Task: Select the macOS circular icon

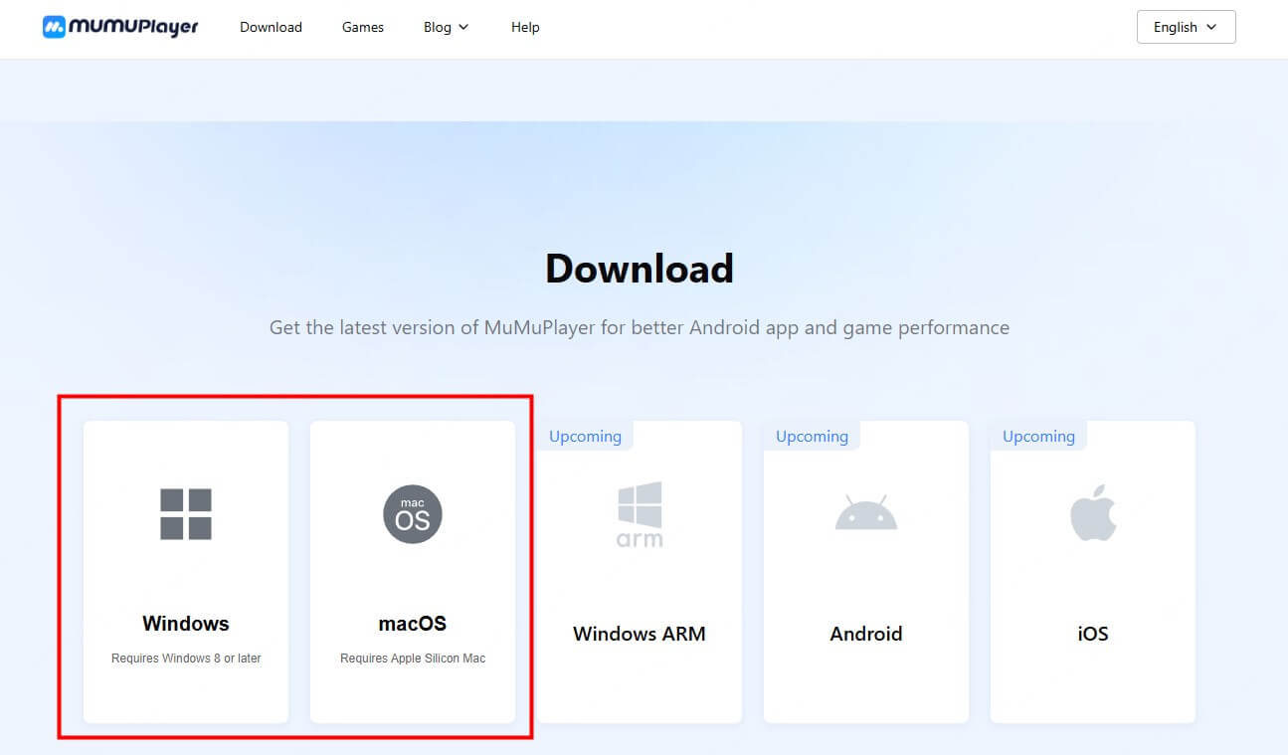Action: pyautogui.click(x=412, y=513)
